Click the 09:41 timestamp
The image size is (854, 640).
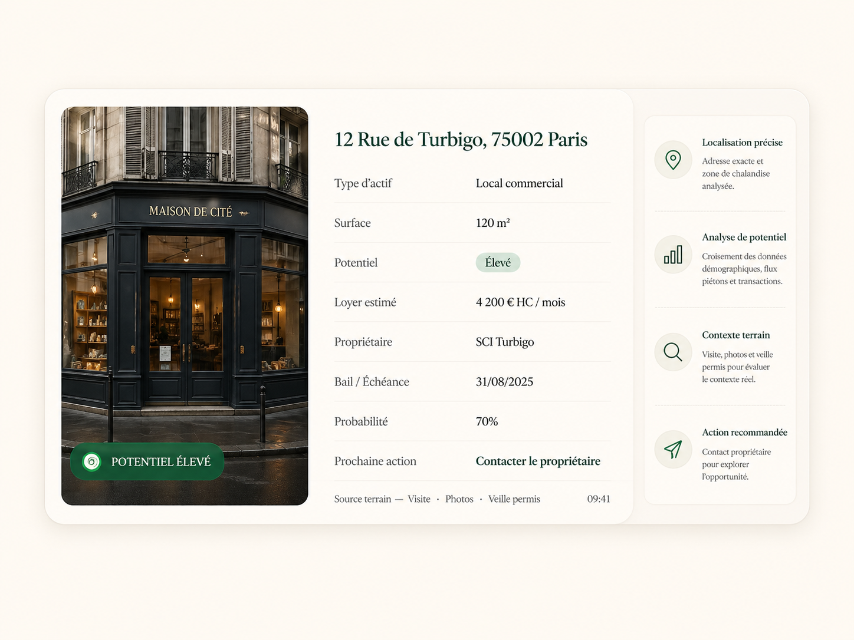coord(599,499)
